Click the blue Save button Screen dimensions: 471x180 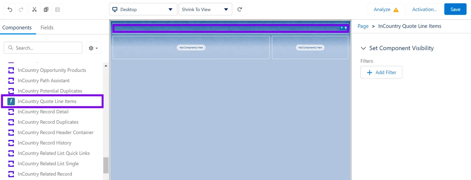[x=455, y=9]
